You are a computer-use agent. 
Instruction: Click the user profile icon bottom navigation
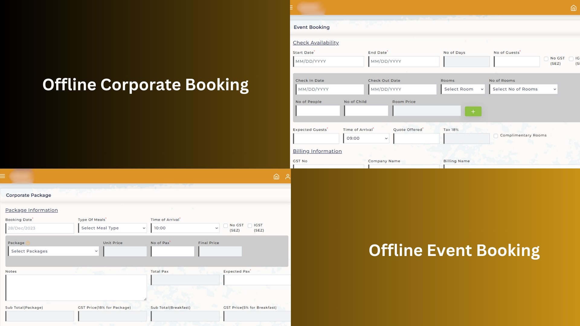[x=287, y=176]
